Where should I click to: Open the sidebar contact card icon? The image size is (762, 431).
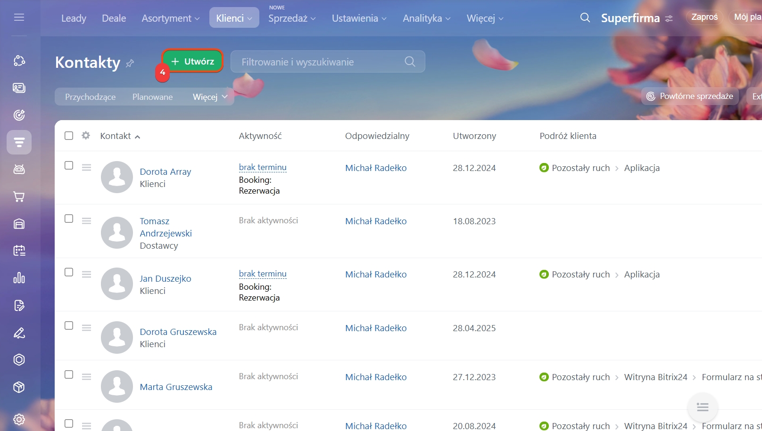tap(19, 88)
